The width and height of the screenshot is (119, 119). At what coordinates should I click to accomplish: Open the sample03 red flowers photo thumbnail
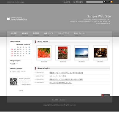(x=63, y=53)
